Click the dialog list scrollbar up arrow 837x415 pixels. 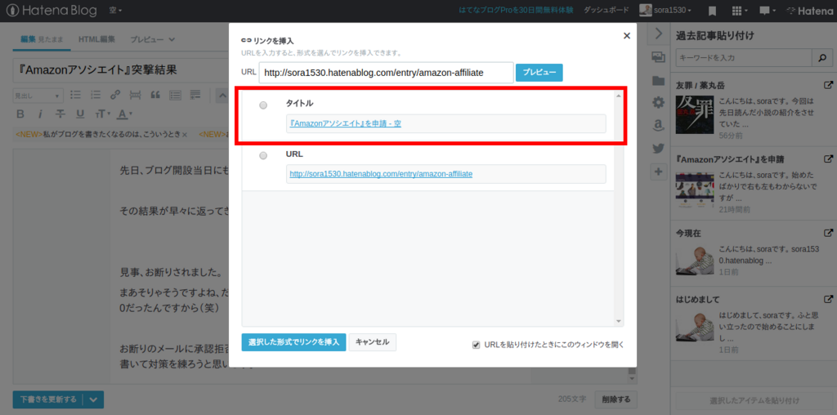[619, 96]
